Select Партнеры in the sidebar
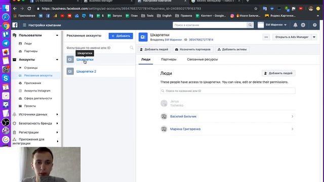Screen dimensions: 324x182 point(31,51)
